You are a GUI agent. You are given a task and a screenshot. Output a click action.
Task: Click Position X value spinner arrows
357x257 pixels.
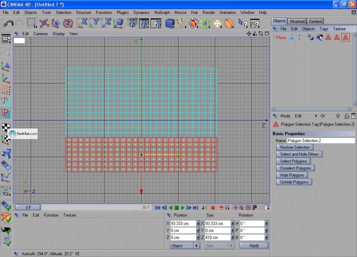point(198,224)
